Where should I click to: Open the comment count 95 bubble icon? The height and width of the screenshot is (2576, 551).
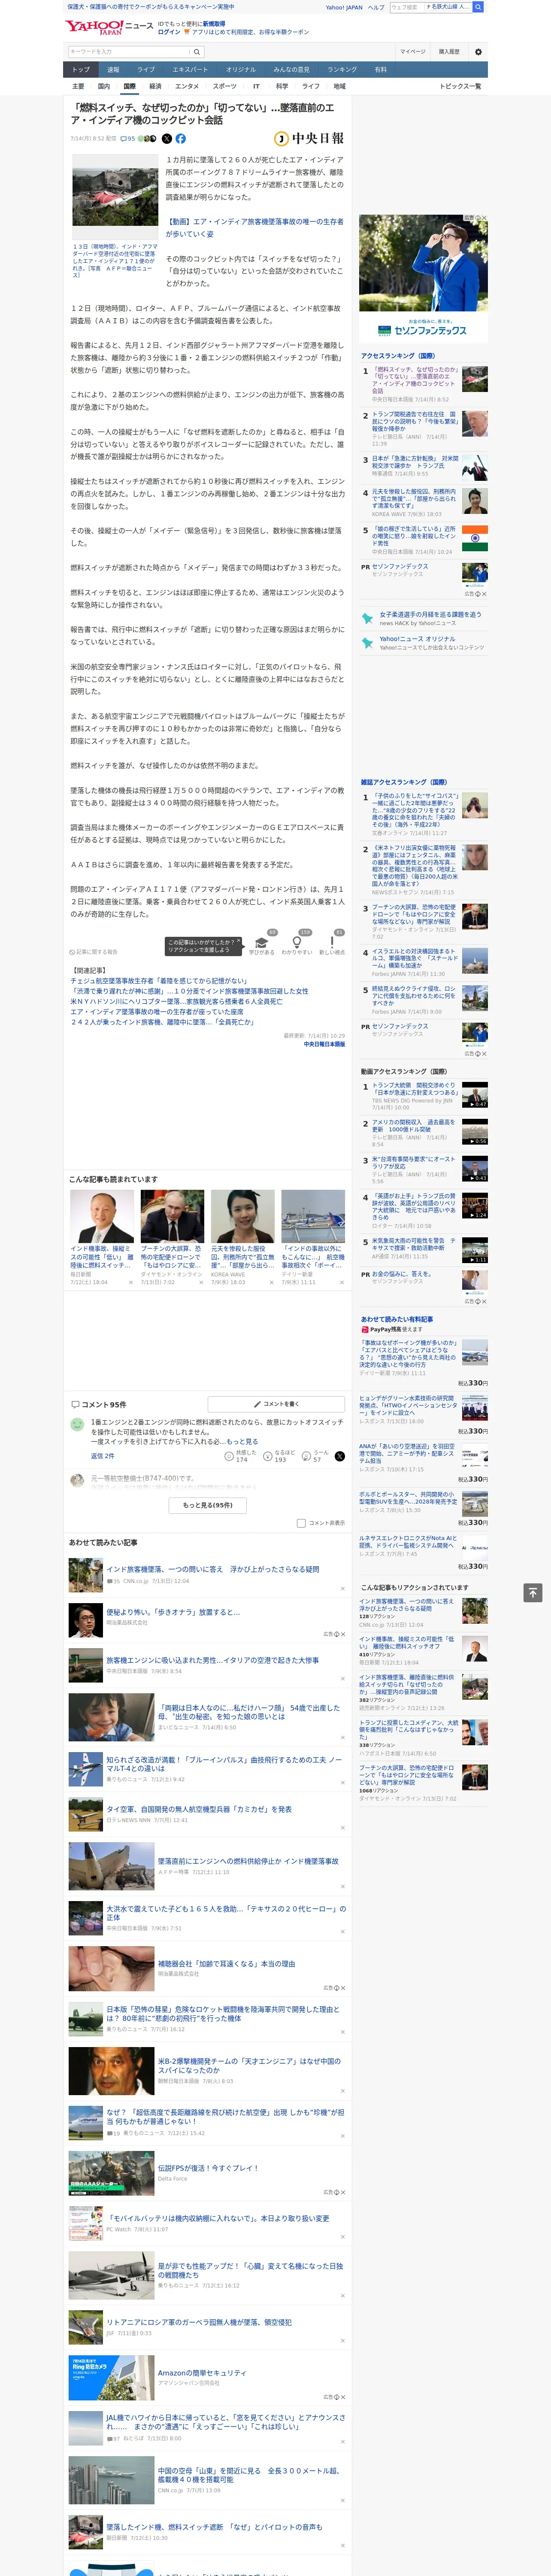click(x=127, y=139)
